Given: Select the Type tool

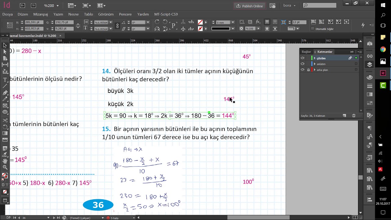Looking at the screenshot, I should 5,80.
